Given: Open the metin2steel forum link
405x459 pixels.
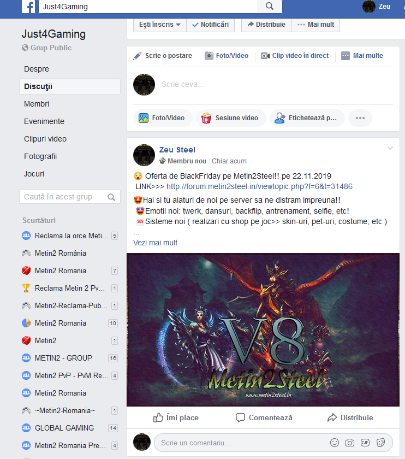Looking at the screenshot, I should 259,186.
